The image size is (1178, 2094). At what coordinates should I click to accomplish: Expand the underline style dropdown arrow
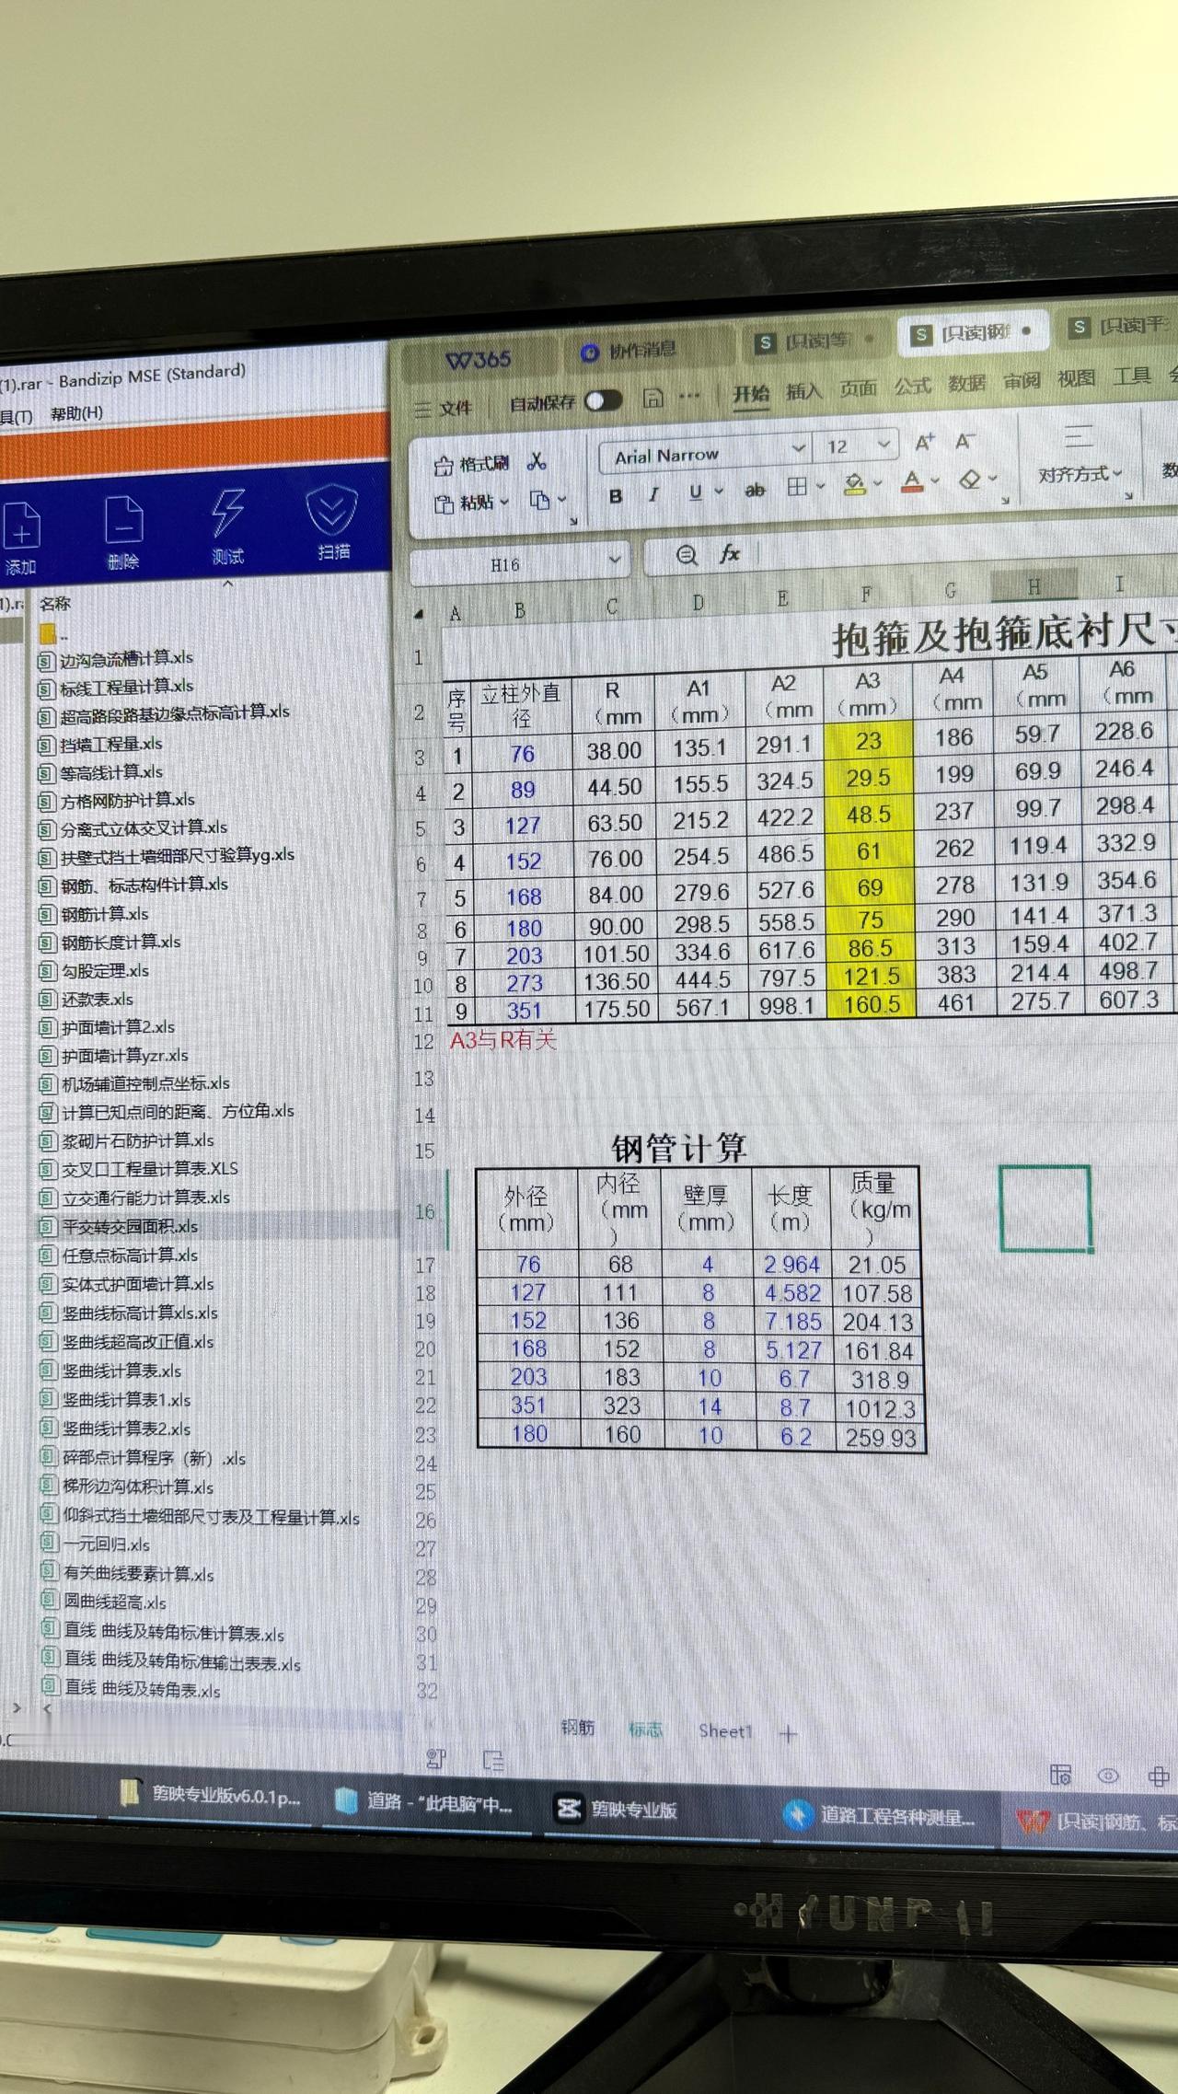[719, 492]
